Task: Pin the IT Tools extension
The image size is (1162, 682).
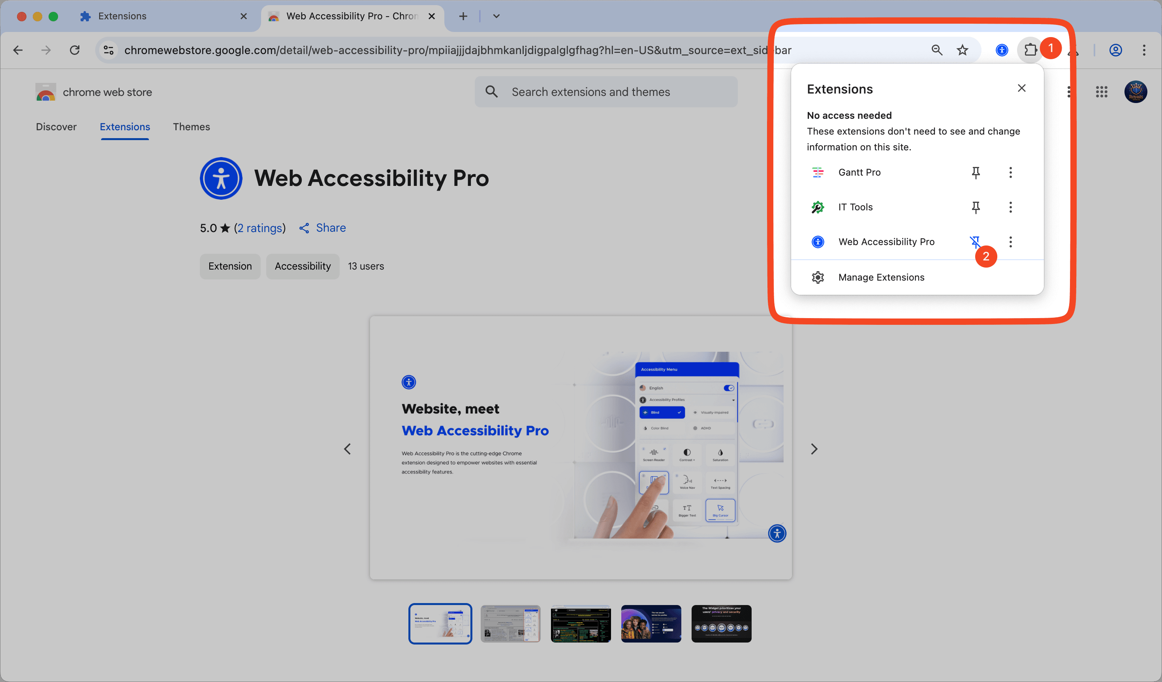Action: coord(975,207)
